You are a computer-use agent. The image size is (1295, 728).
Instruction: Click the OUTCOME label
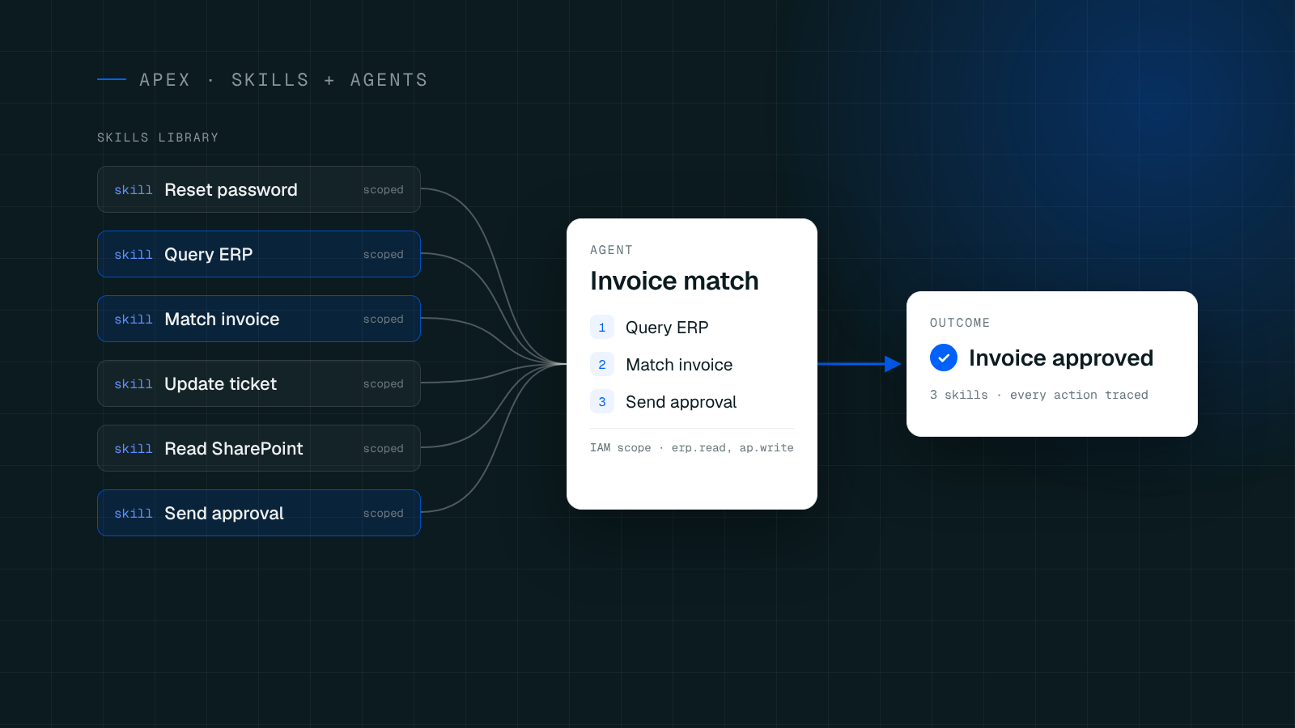[960, 323]
